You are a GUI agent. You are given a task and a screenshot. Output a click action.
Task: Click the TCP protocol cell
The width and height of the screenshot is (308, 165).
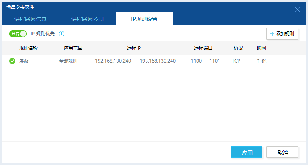236,61
